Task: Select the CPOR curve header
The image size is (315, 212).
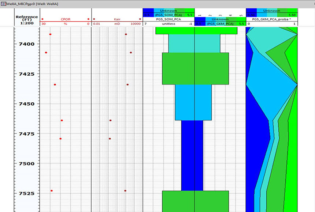Action: point(66,19)
